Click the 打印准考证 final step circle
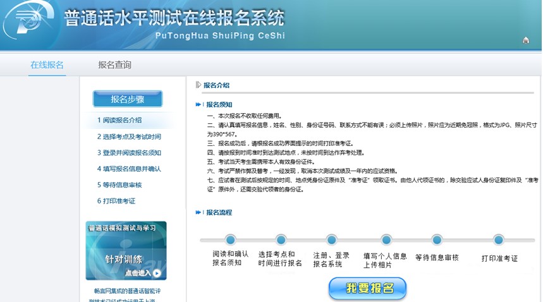 pyautogui.click(x=499, y=240)
